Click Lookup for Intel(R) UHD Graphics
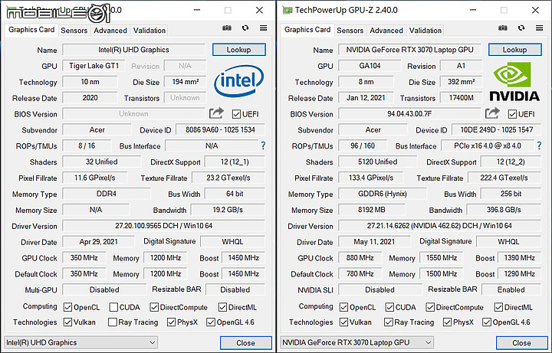This screenshot has height=353, width=552. coord(238,50)
